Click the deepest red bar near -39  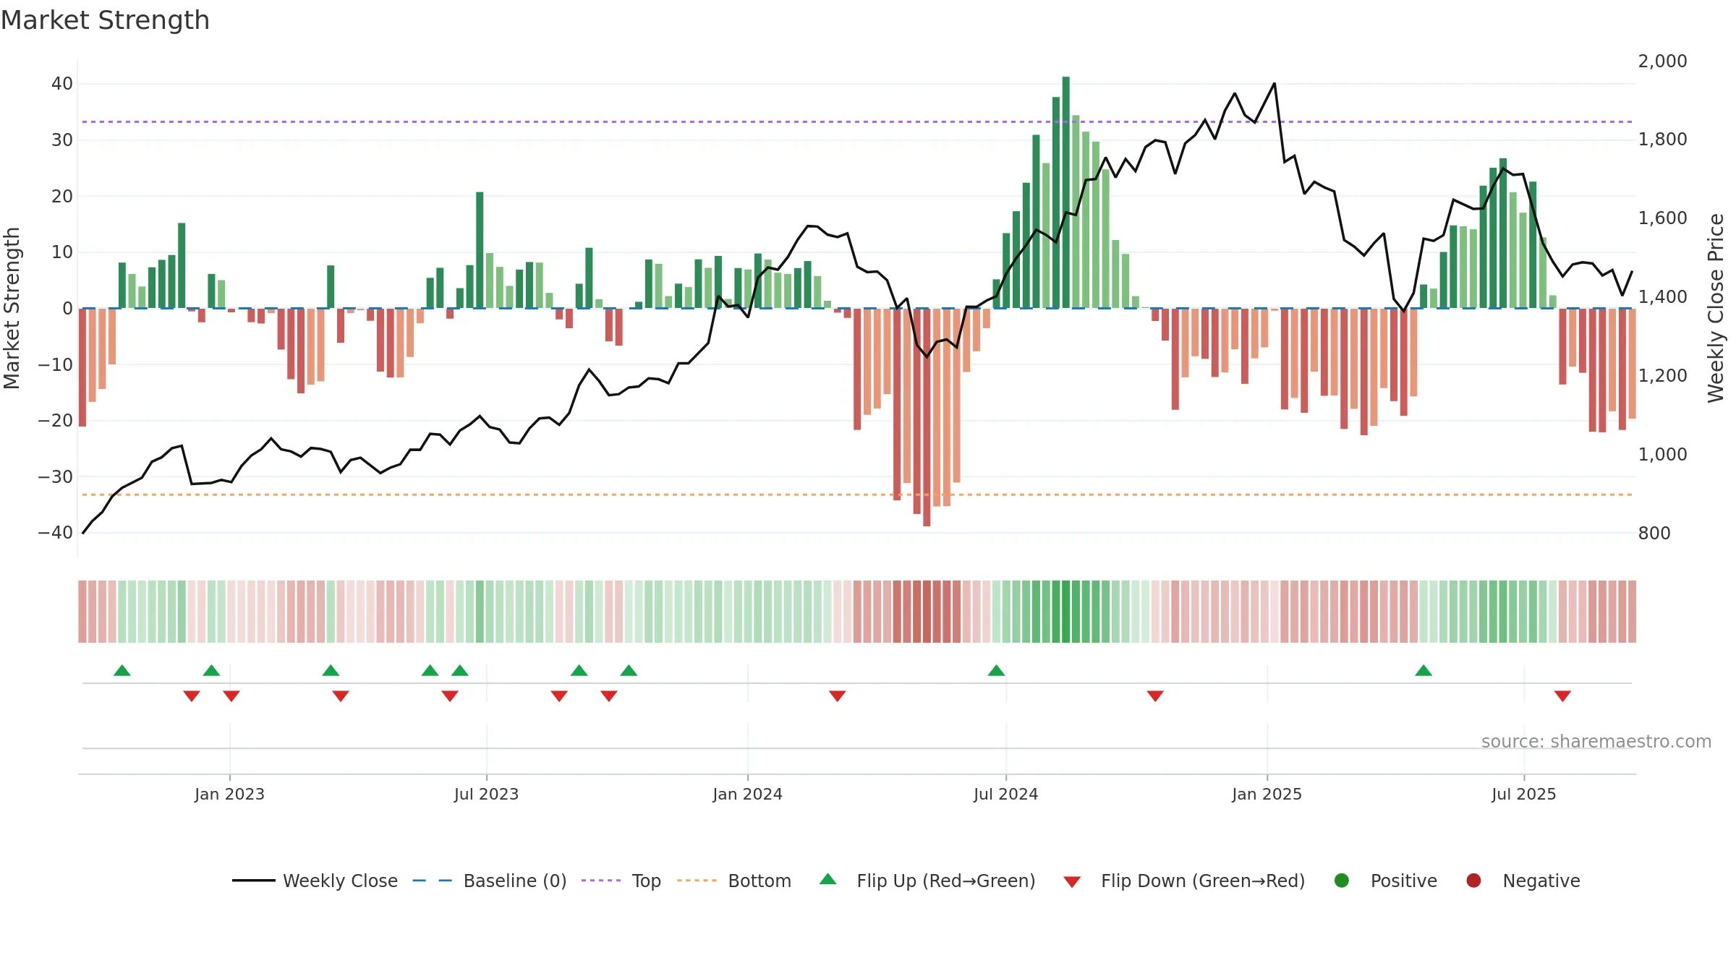927,417
